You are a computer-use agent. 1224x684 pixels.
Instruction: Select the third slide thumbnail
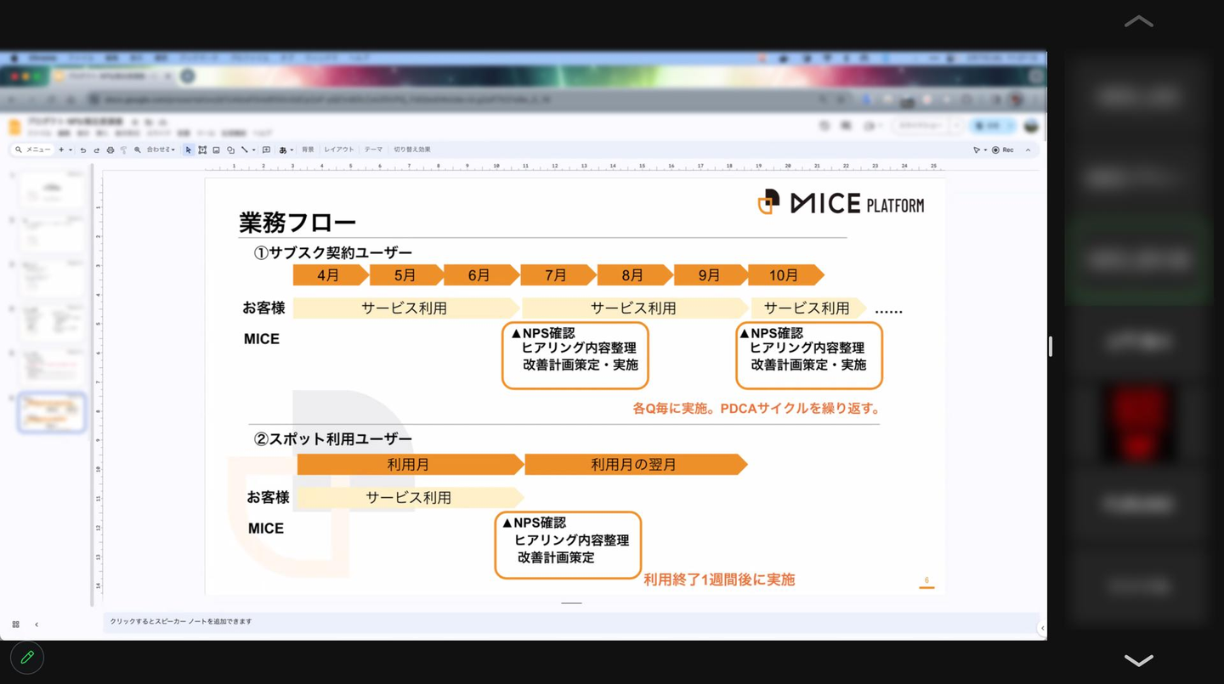pyautogui.click(x=51, y=279)
